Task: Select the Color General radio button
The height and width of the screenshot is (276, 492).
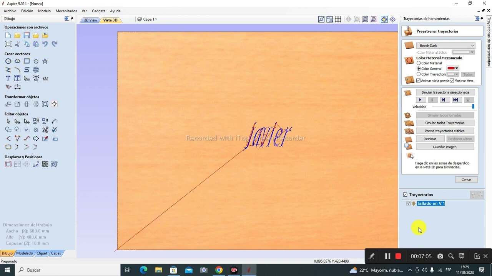Action: point(419,69)
